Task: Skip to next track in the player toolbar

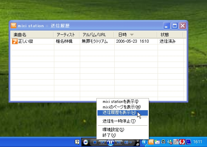Action: click(118, 143)
